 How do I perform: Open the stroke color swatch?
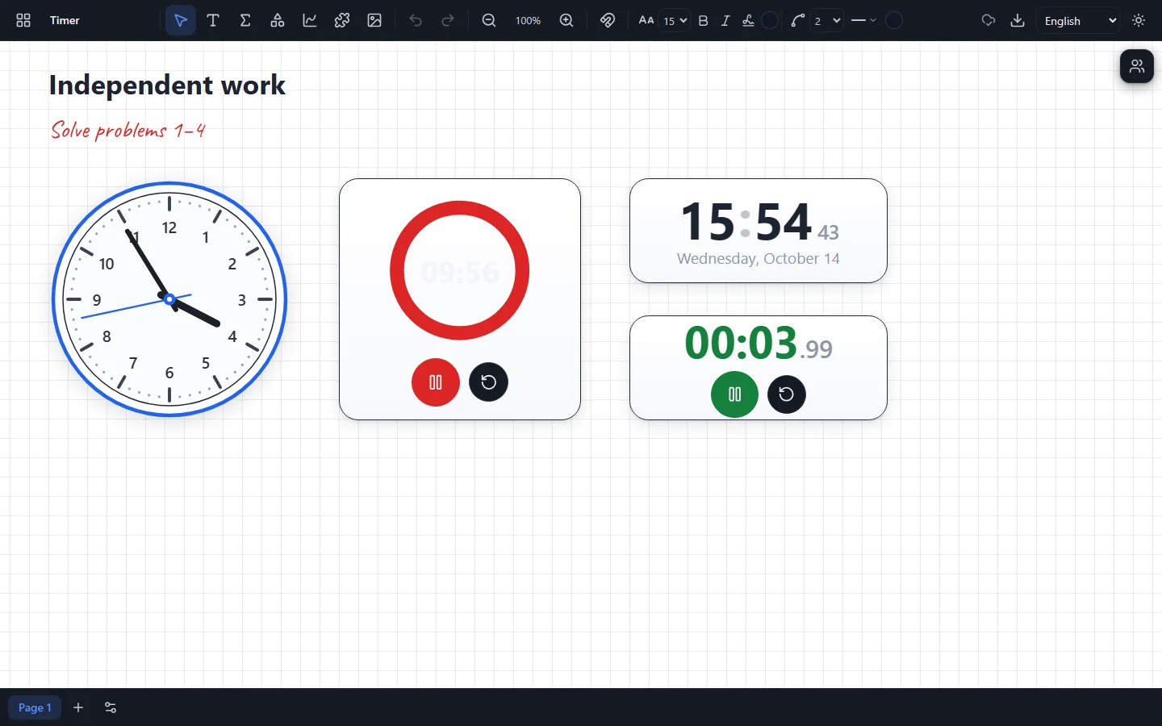click(894, 20)
